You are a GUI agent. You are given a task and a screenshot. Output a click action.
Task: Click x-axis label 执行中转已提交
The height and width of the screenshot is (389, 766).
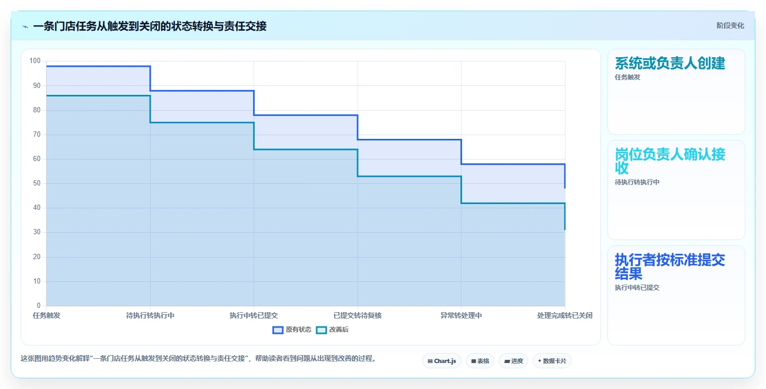[x=254, y=315]
